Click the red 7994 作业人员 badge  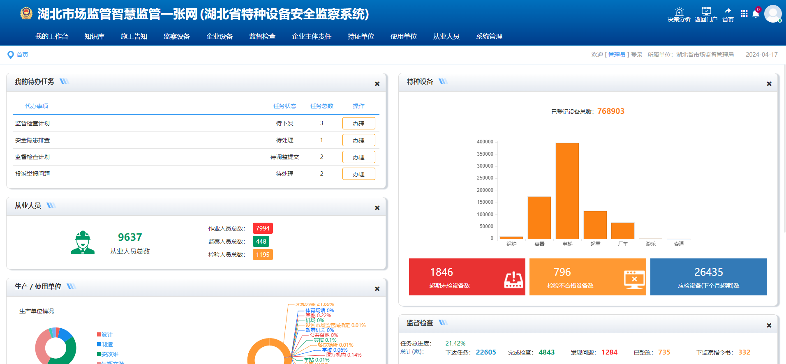click(x=263, y=228)
